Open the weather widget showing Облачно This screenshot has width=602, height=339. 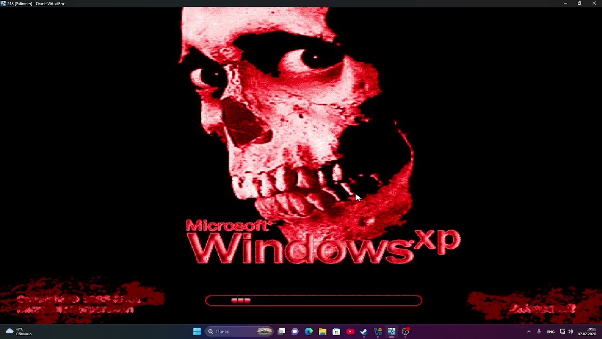pos(19,331)
